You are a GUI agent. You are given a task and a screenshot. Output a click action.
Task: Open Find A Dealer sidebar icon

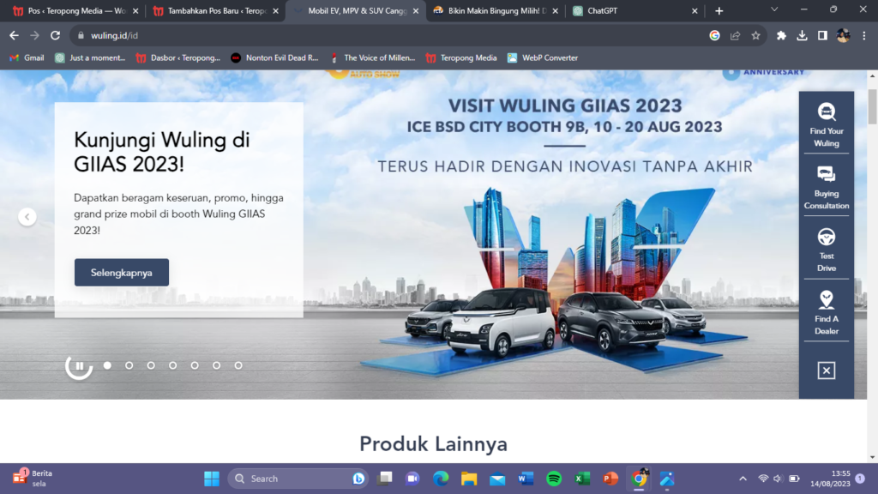[x=826, y=312]
